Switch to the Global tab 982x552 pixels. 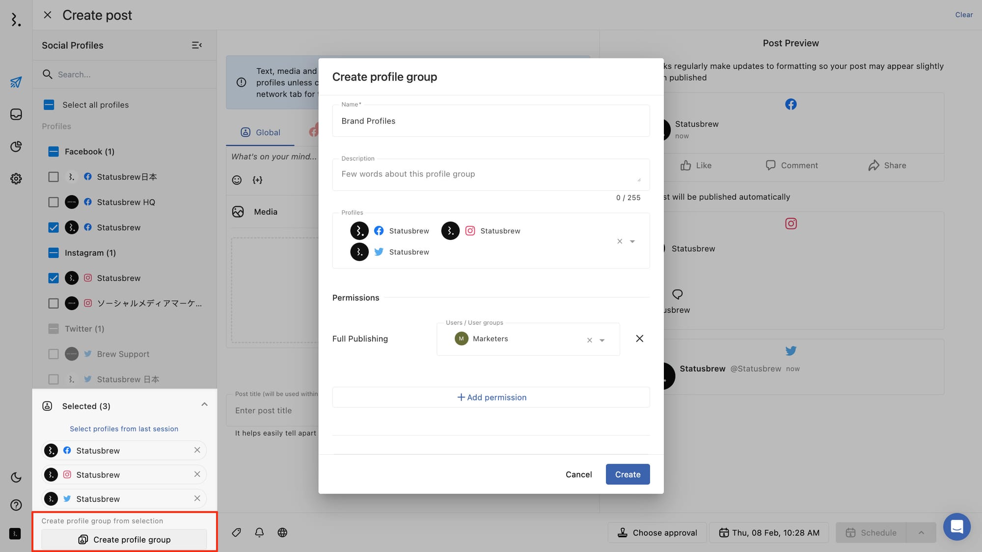coord(261,132)
